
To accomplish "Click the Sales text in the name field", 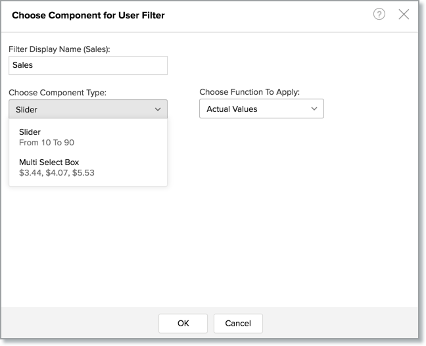I will (23, 65).
